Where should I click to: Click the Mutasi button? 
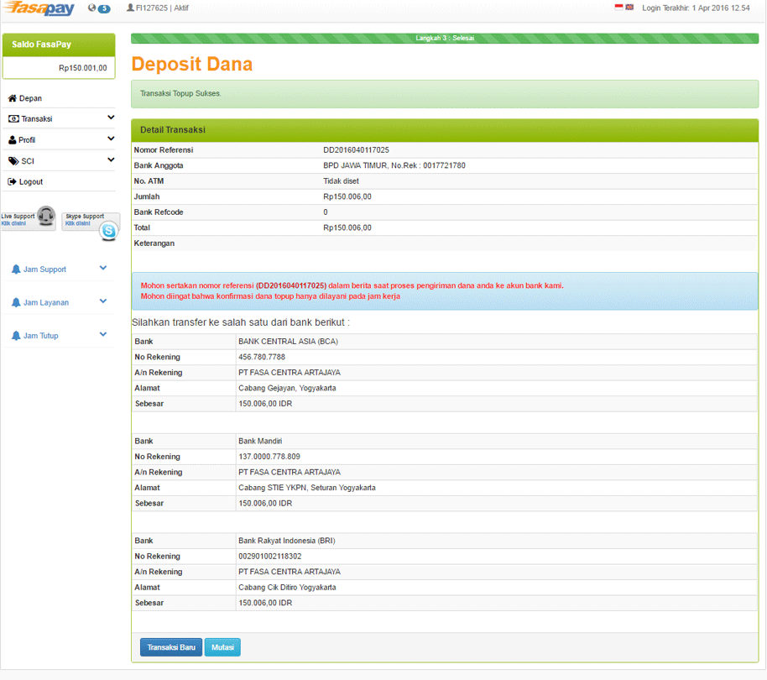coord(222,647)
